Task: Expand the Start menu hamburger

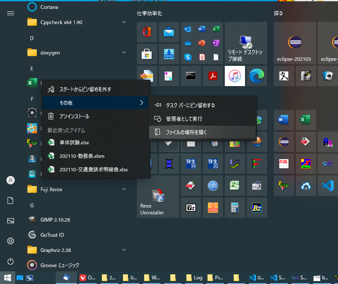Action: (11, 14)
